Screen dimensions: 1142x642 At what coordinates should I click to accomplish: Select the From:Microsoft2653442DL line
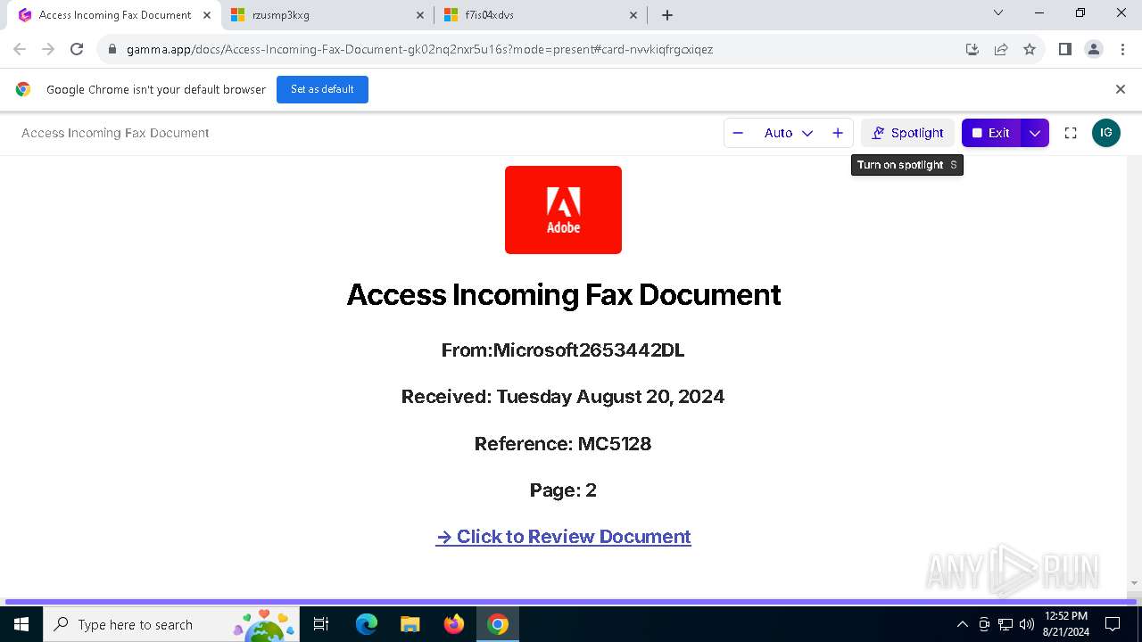coord(563,350)
